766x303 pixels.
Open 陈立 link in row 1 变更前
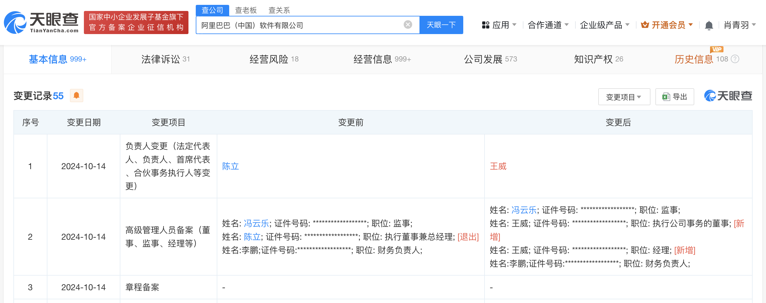coord(230,166)
